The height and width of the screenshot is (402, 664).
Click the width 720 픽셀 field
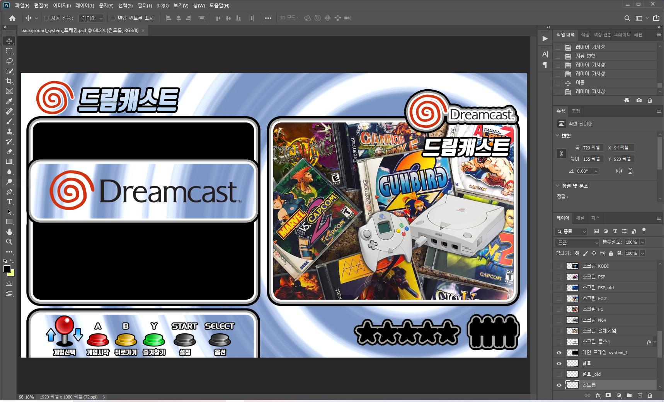[592, 148]
